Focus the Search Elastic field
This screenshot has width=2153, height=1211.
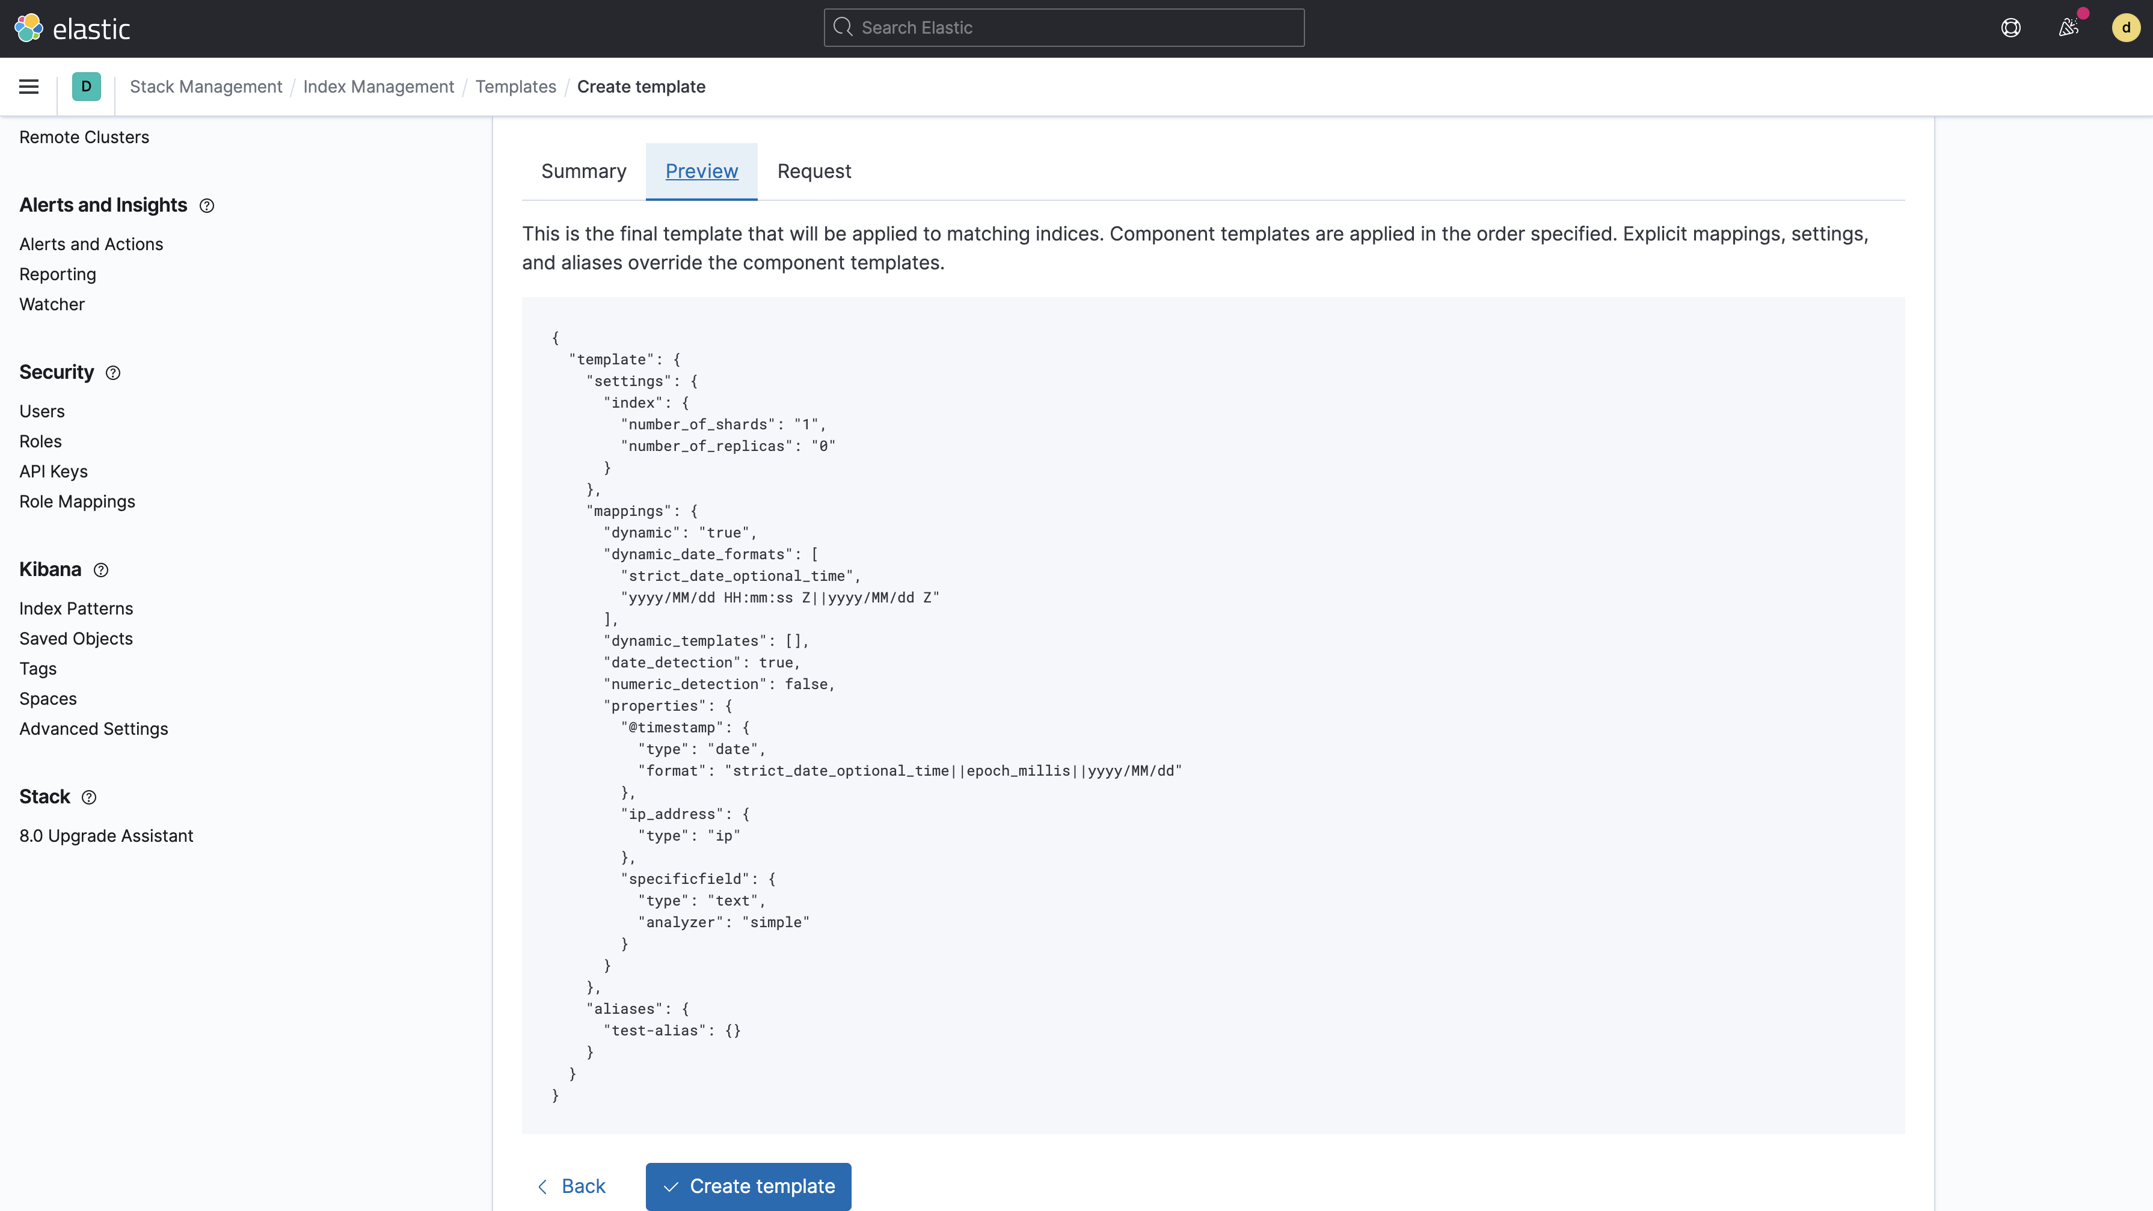(x=1063, y=28)
